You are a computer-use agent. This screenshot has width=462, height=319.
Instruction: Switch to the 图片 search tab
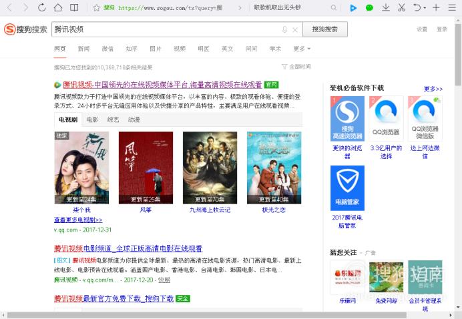(x=156, y=49)
